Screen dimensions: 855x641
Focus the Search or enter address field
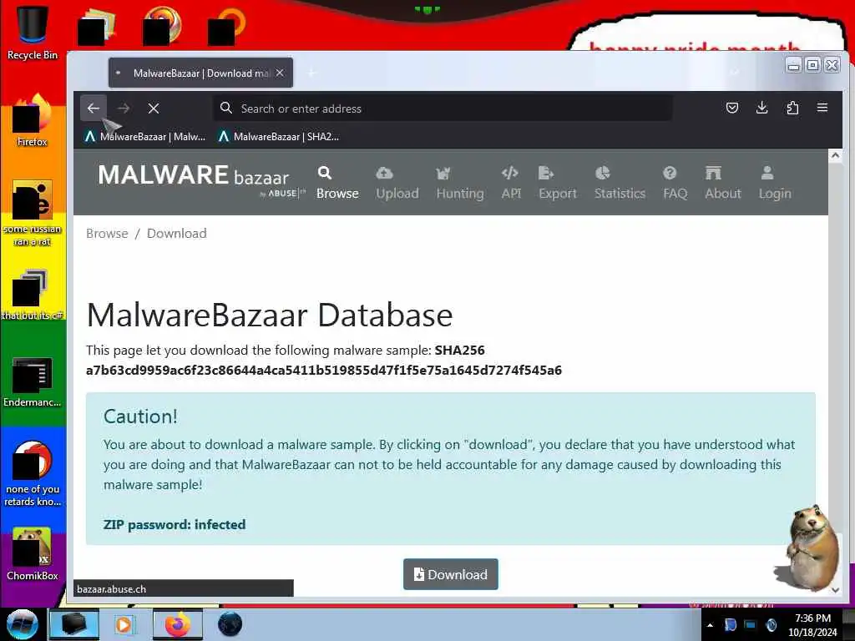(x=443, y=109)
